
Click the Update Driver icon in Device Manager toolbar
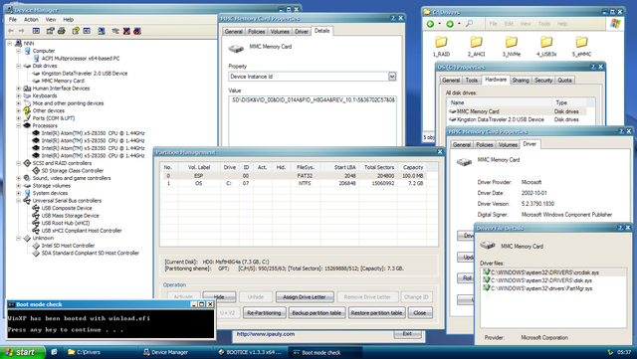click(115, 31)
